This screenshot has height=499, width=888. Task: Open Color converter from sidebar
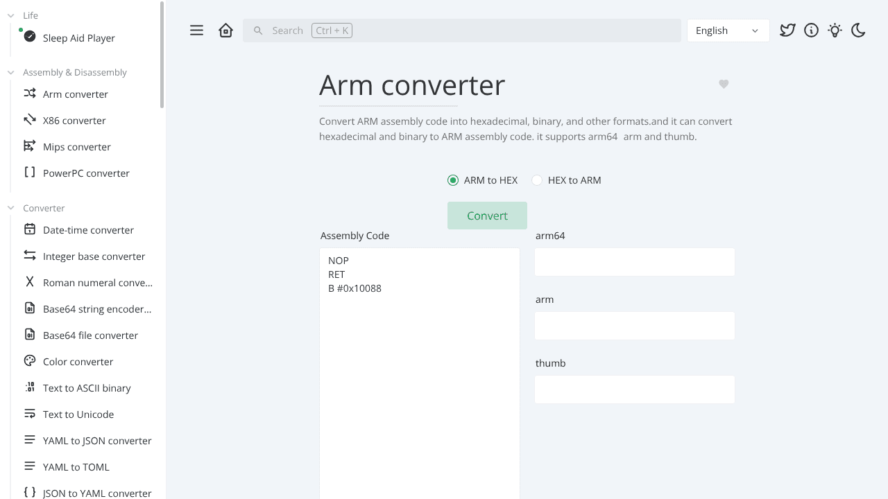78,362
